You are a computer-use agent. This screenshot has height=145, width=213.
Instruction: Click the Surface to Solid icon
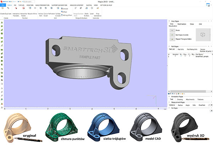[58, 8]
